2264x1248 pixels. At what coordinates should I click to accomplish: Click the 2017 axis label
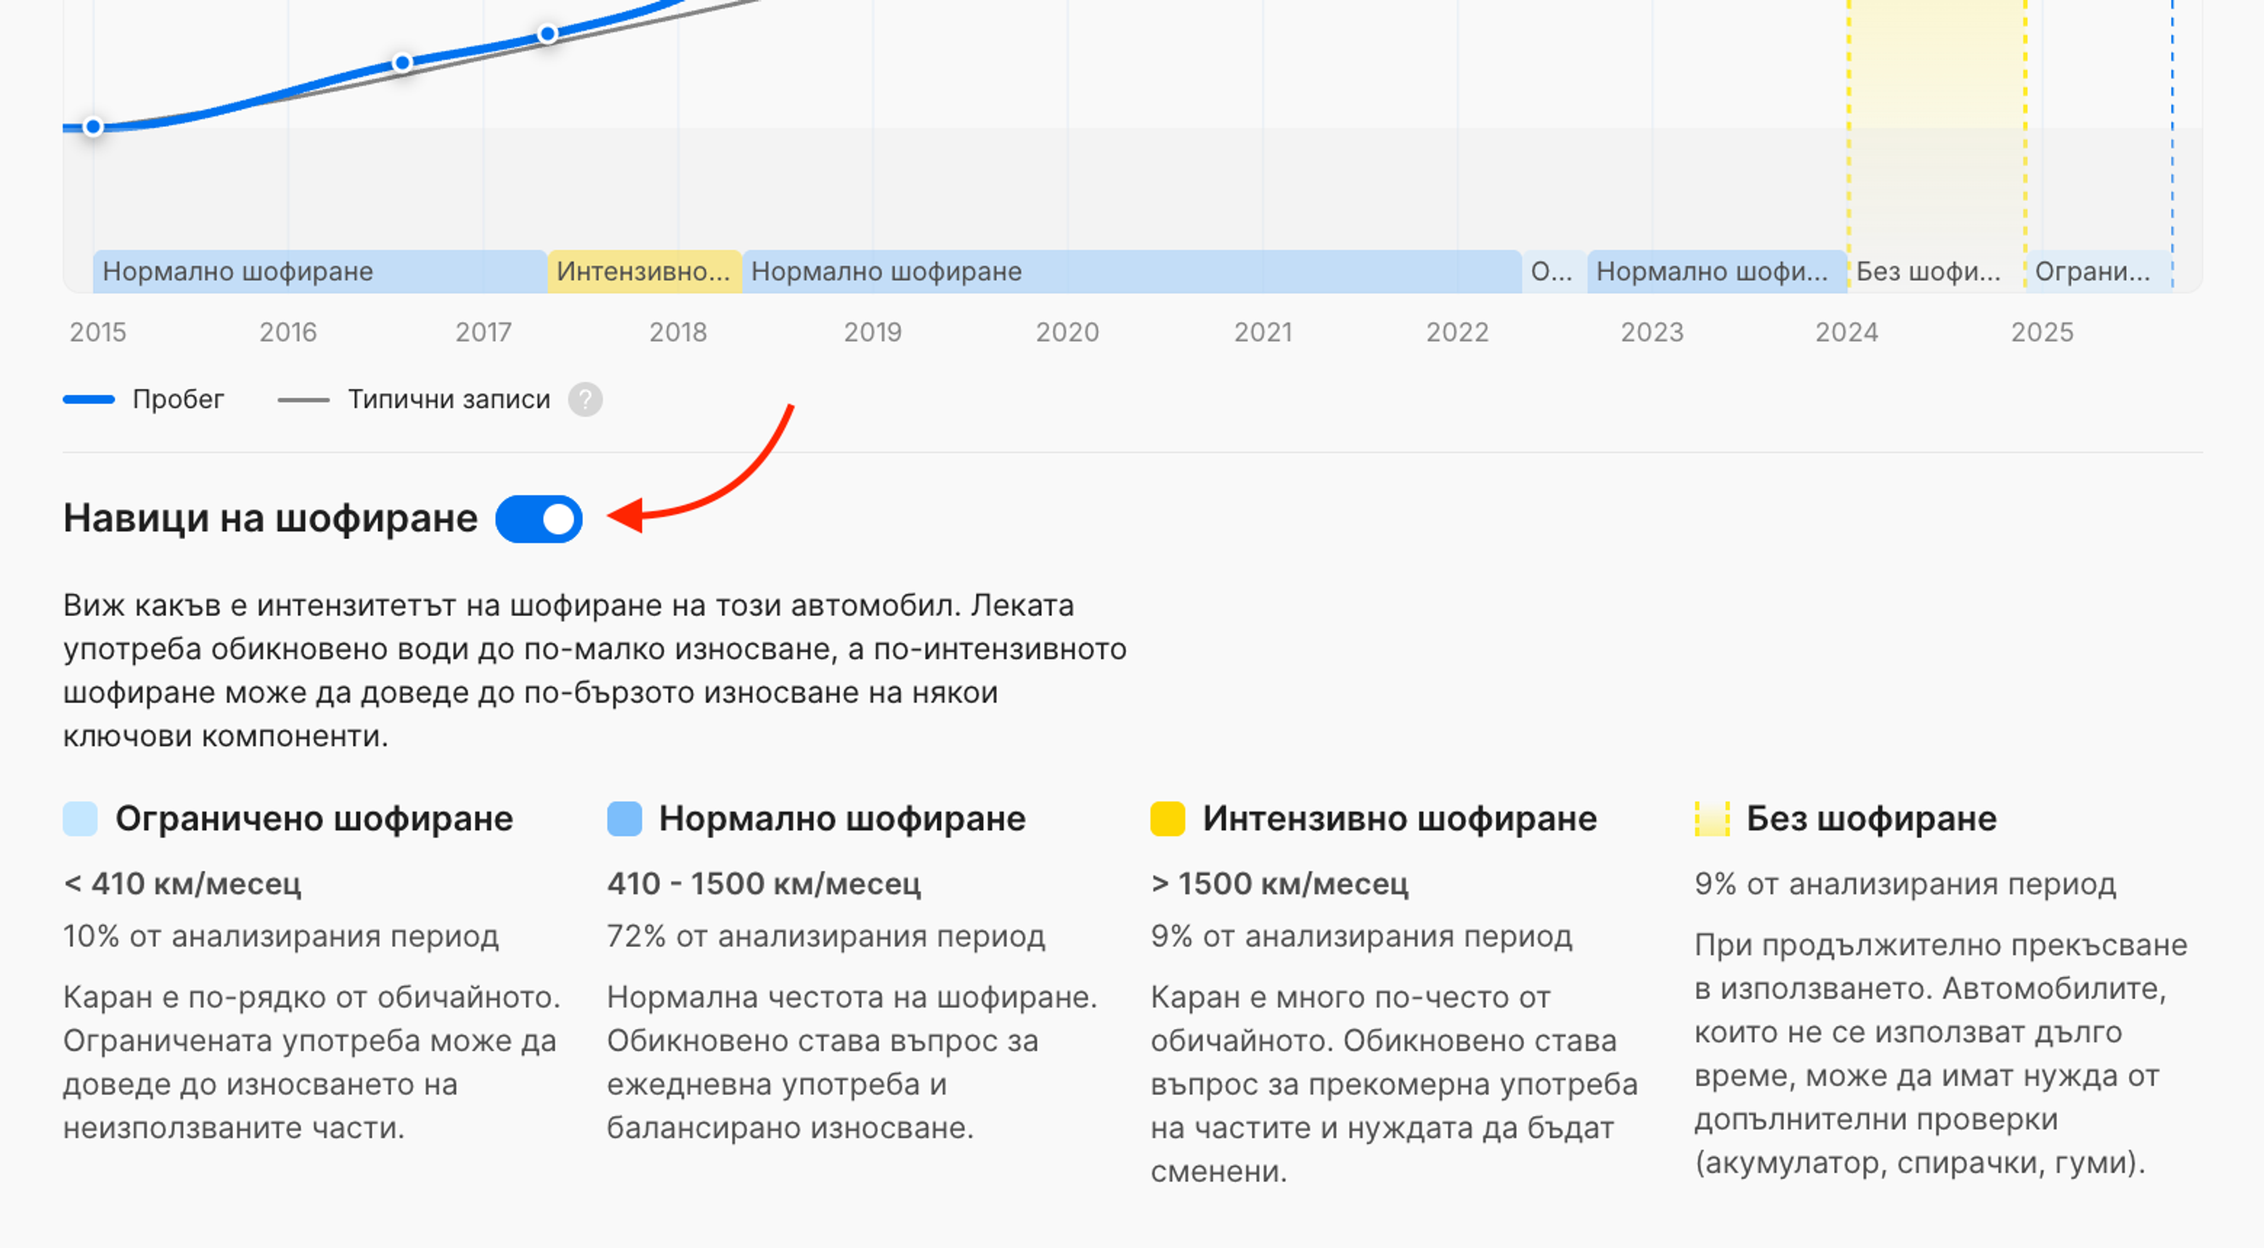483,332
